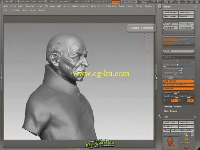Click the Load Tool button
This screenshot has height=150, width=200.
171,122
